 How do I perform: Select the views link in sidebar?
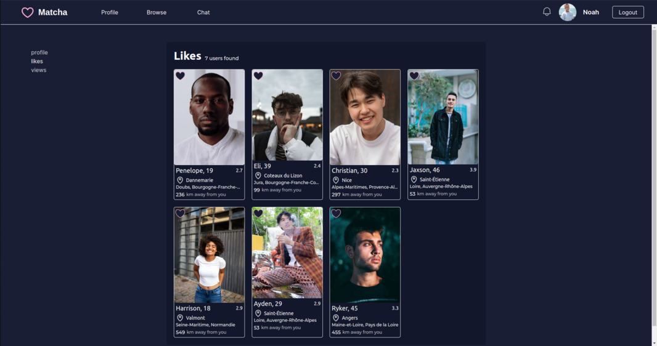(39, 70)
